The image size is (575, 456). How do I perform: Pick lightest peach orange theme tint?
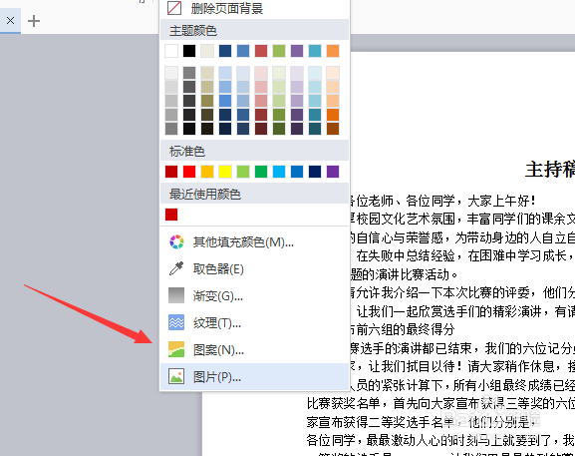333,73
